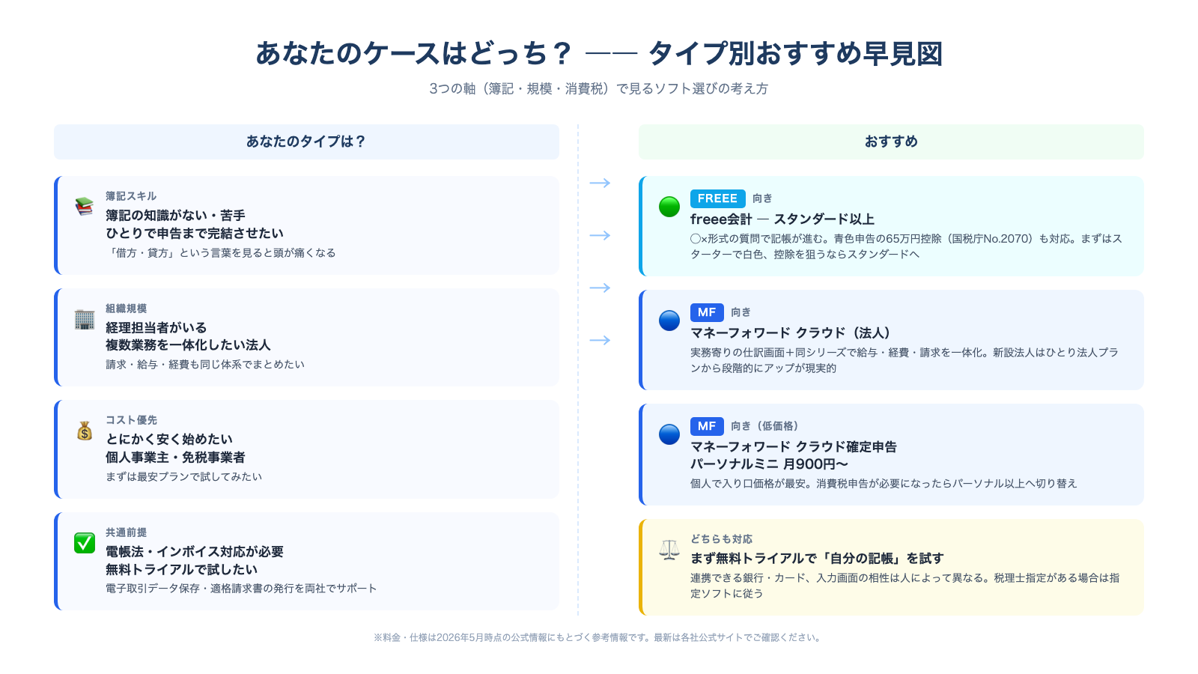Click text 無料トライアルで試したい
1198x674 pixels.
pyautogui.click(x=182, y=570)
